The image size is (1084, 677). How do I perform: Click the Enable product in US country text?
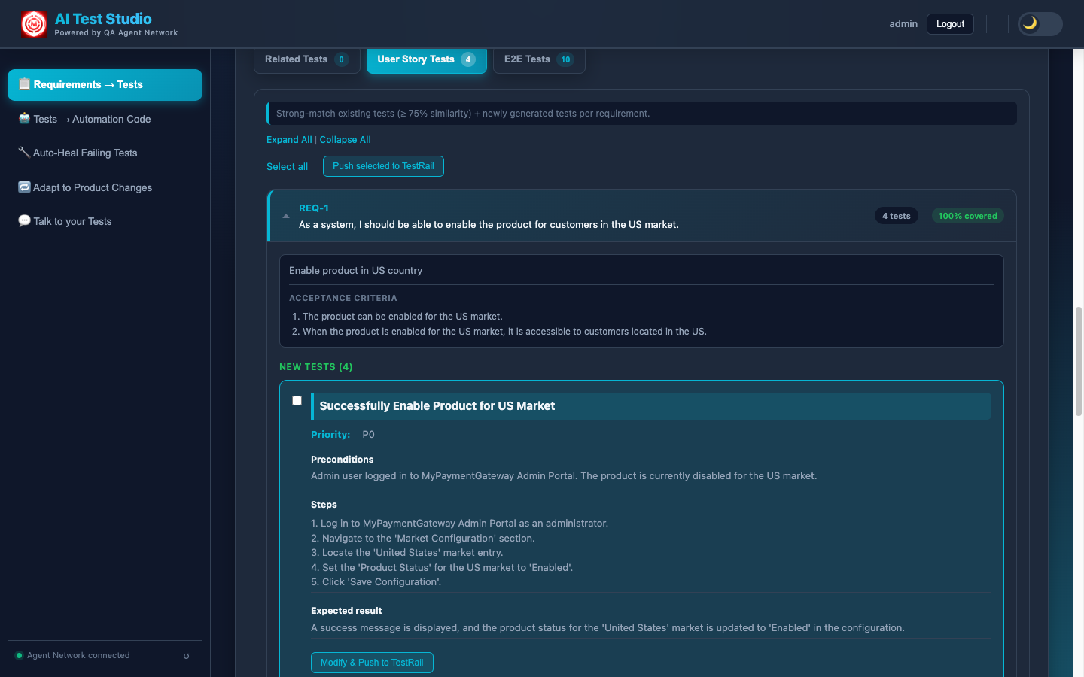click(355, 271)
